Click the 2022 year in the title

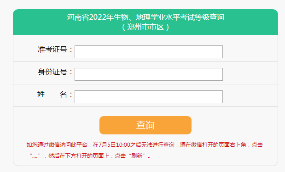pyautogui.click(x=98, y=17)
